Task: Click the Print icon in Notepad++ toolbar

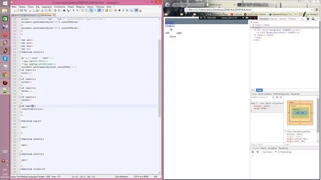Action: click(x=37, y=10)
